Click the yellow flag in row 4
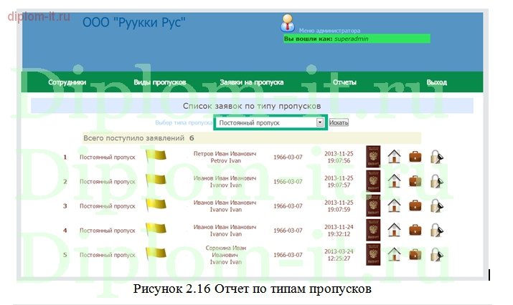This screenshot has height=305, width=513. pos(156,228)
